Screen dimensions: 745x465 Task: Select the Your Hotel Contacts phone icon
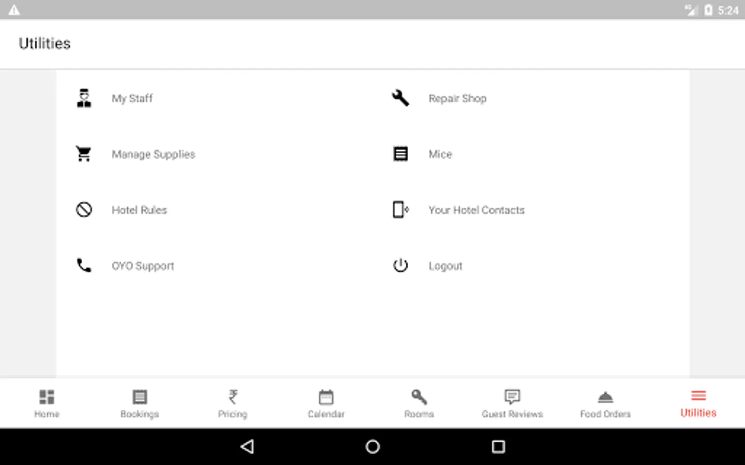click(400, 210)
